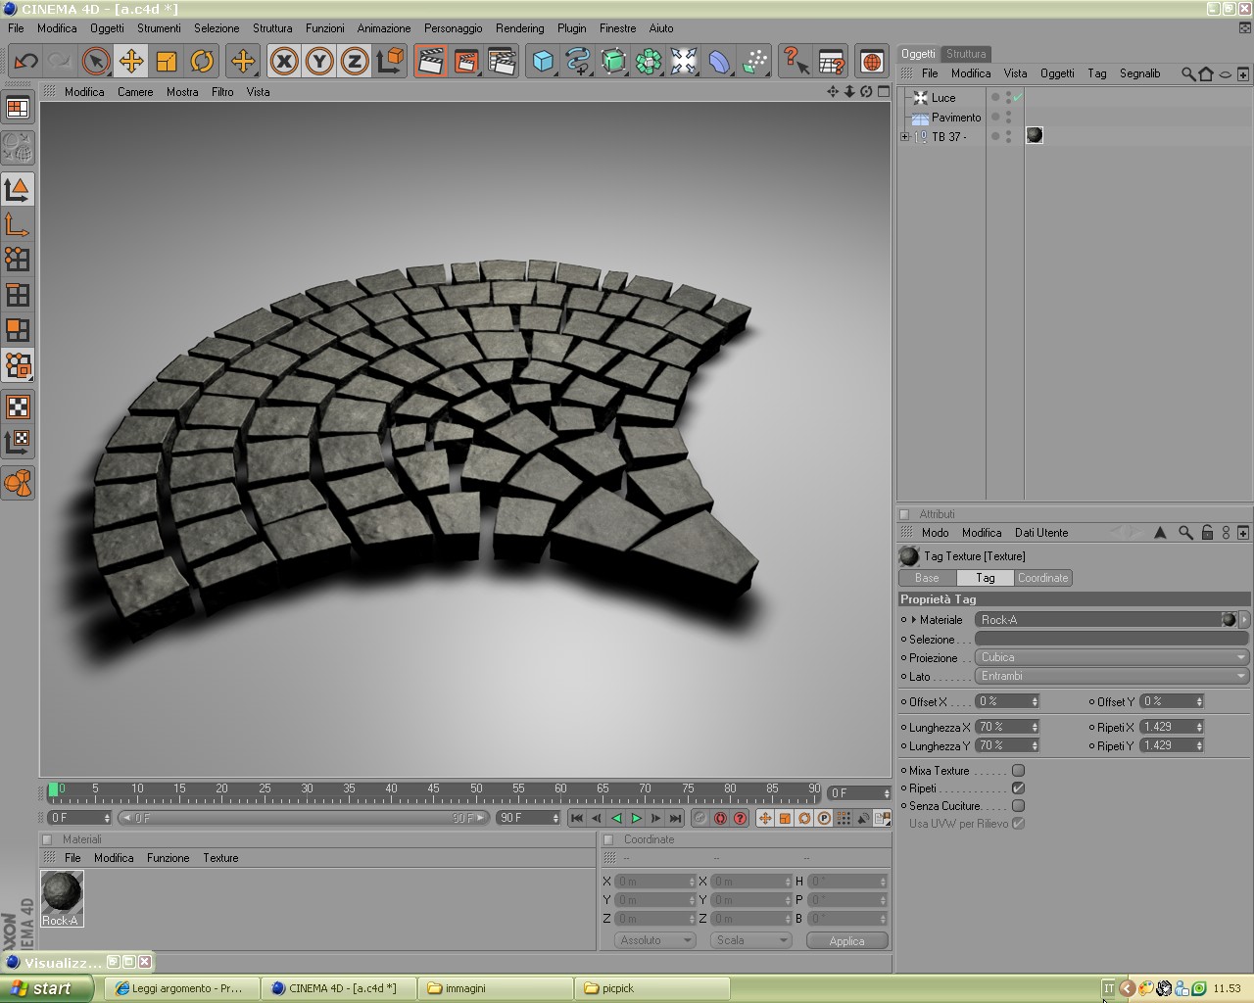1254x1003 pixels.
Task: Expand the TB 37 object tree
Action: (x=905, y=137)
